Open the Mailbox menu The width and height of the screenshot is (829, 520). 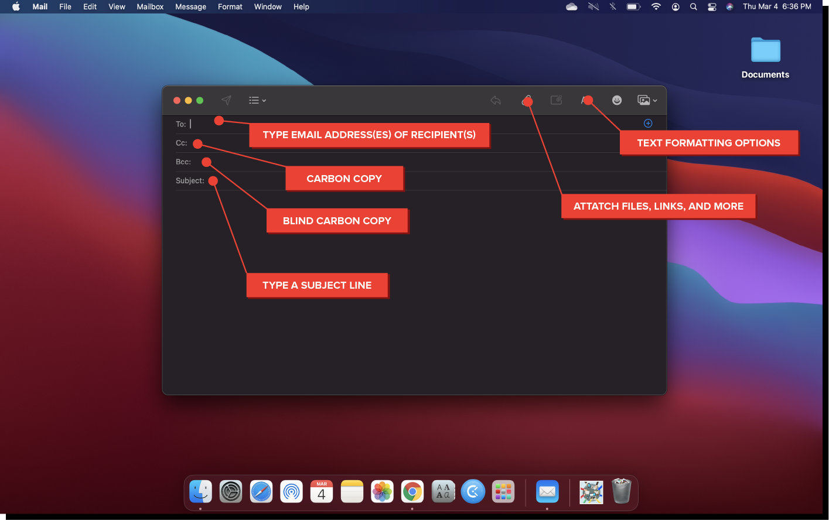click(150, 6)
